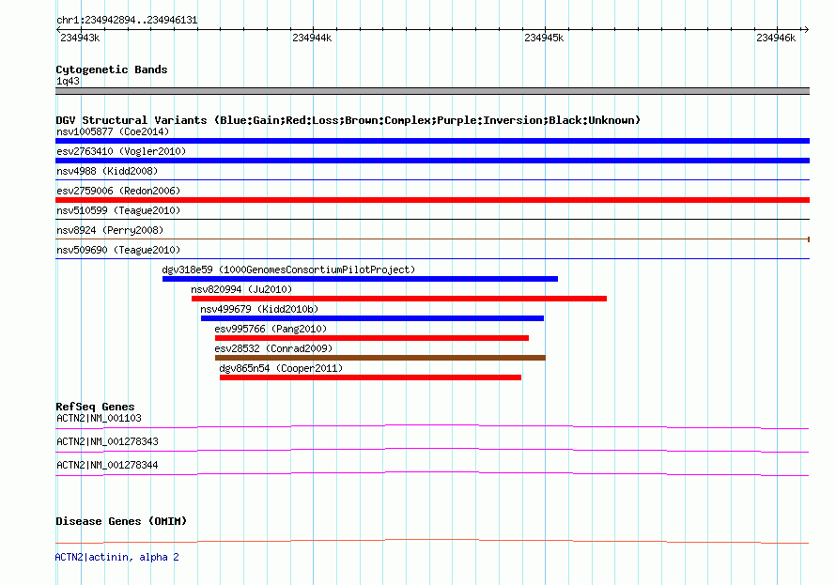Open the ACTN2|actinin, alpha 2 link
The width and height of the screenshot is (836, 585).
(x=116, y=557)
